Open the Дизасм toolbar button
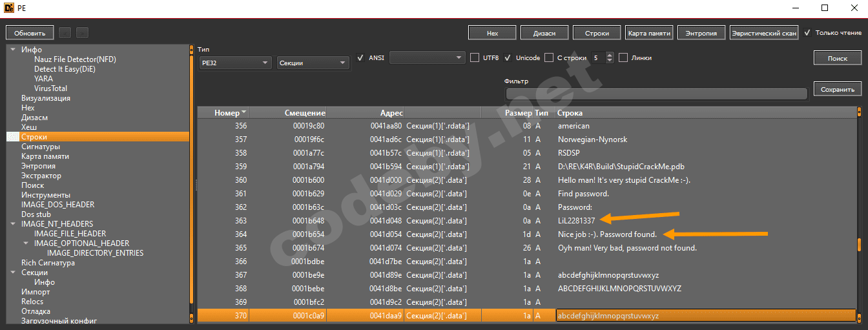The height and width of the screenshot is (330, 868). pyautogui.click(x=544, y=32)
